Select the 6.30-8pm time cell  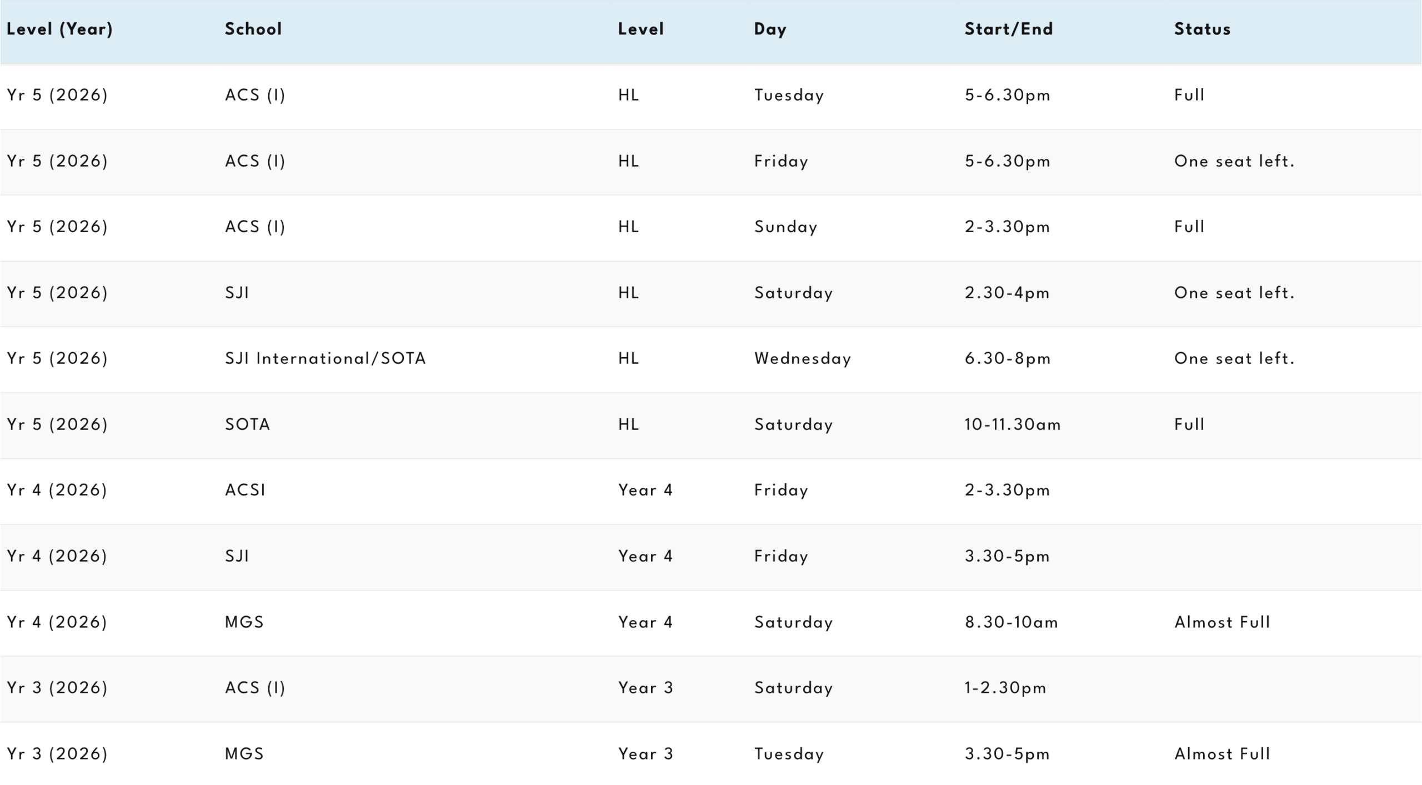[x=1007, y=358]
